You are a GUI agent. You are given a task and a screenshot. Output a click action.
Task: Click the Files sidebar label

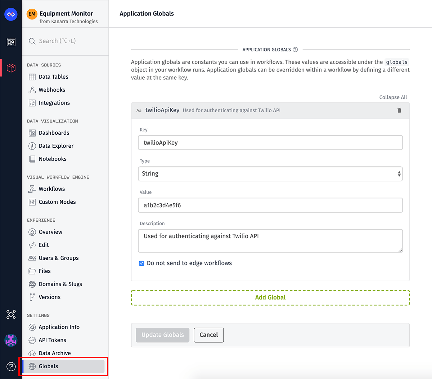[x=45, y=271]
